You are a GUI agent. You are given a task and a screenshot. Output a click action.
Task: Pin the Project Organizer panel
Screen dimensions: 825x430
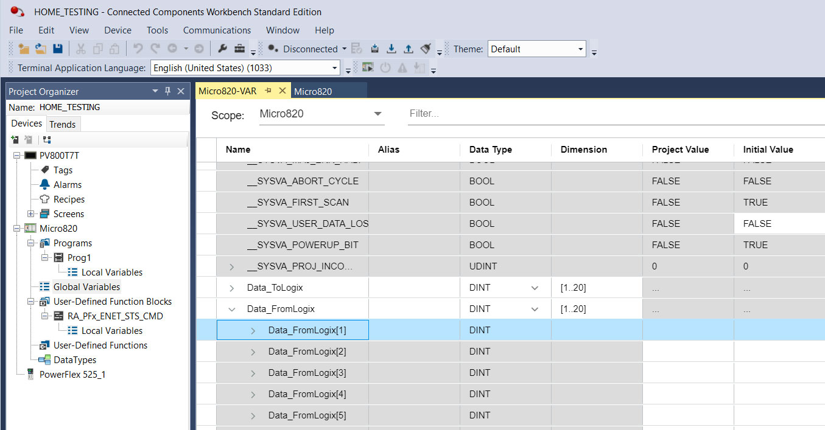tap(168, 91)
